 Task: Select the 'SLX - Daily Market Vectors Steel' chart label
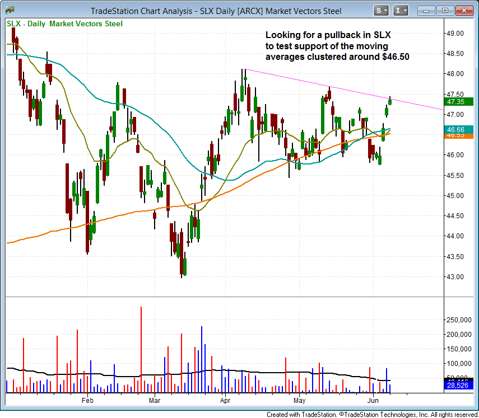[65, 24]
